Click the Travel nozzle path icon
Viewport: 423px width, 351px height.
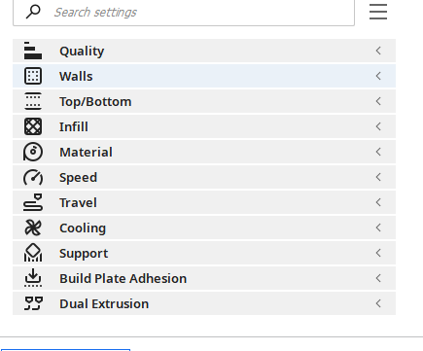[33, 202]
